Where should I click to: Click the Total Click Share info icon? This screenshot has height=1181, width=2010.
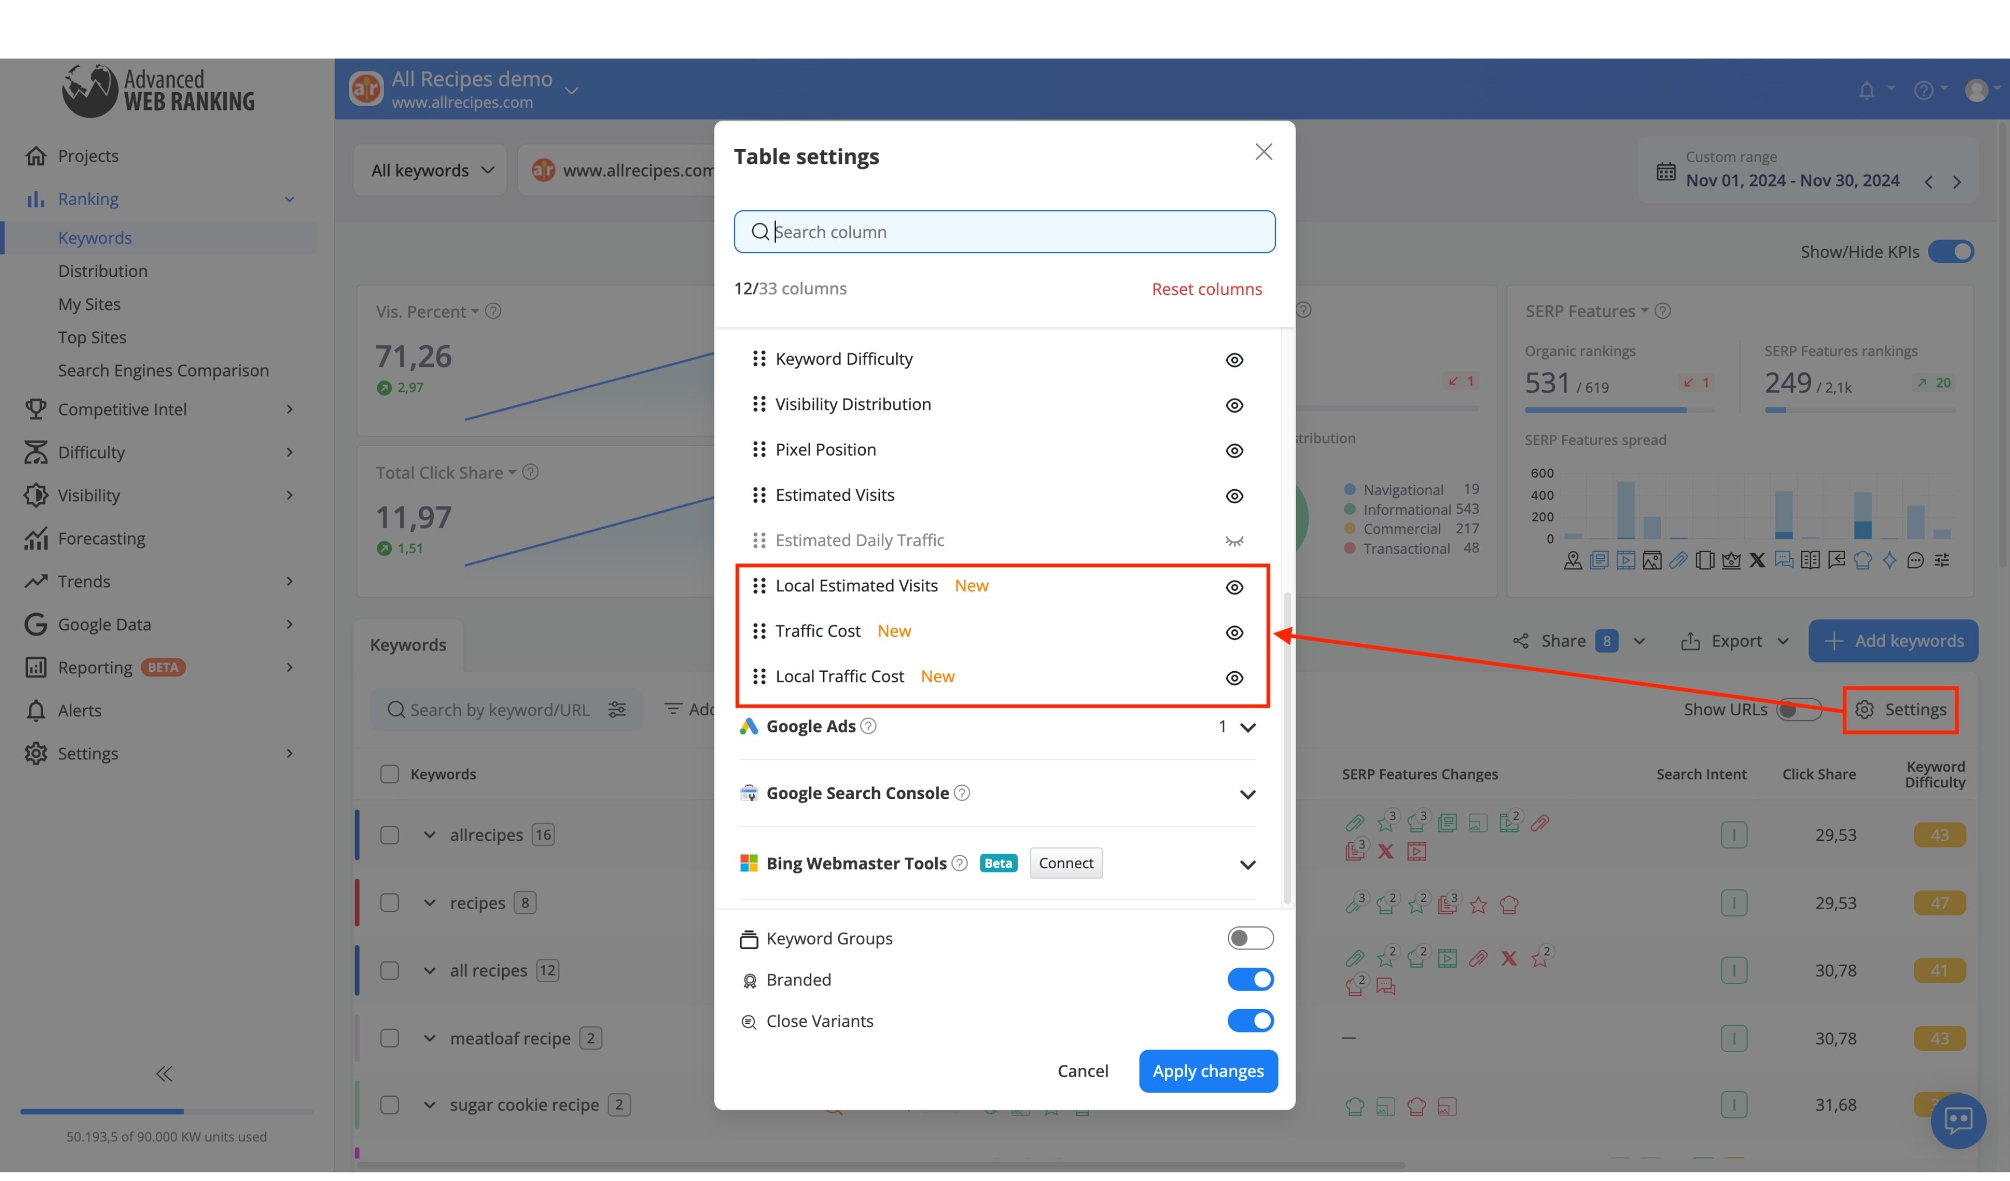tap(530, 472)
